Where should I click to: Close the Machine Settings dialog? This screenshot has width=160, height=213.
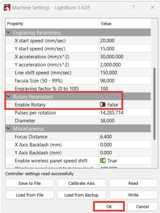[153, 7]
